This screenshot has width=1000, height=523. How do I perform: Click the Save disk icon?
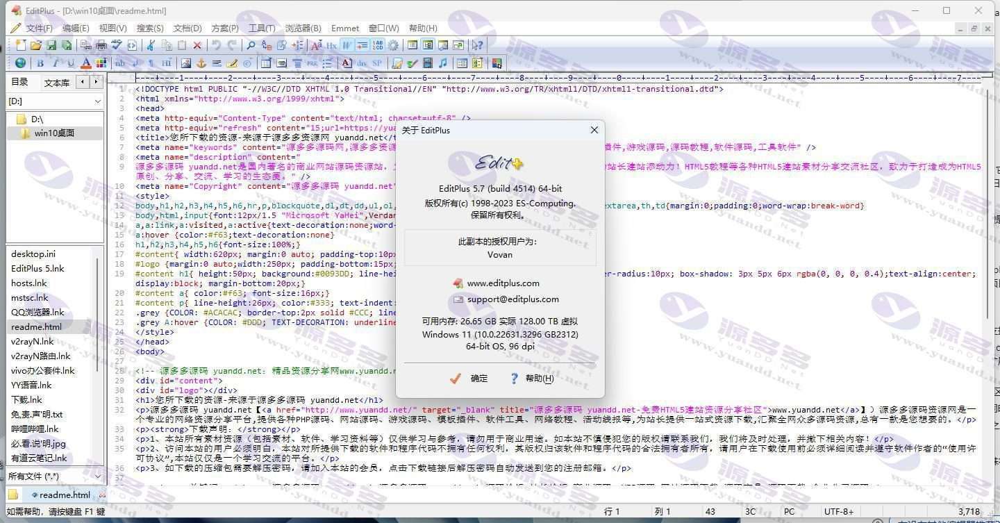click(51, 45)
